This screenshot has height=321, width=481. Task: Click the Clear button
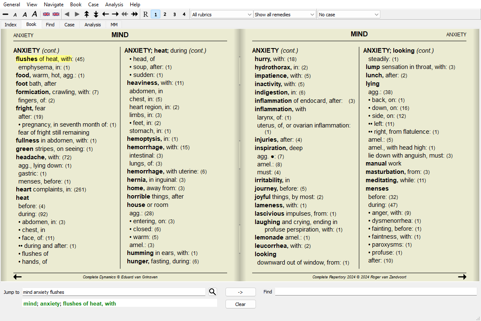tap(240, 304)
